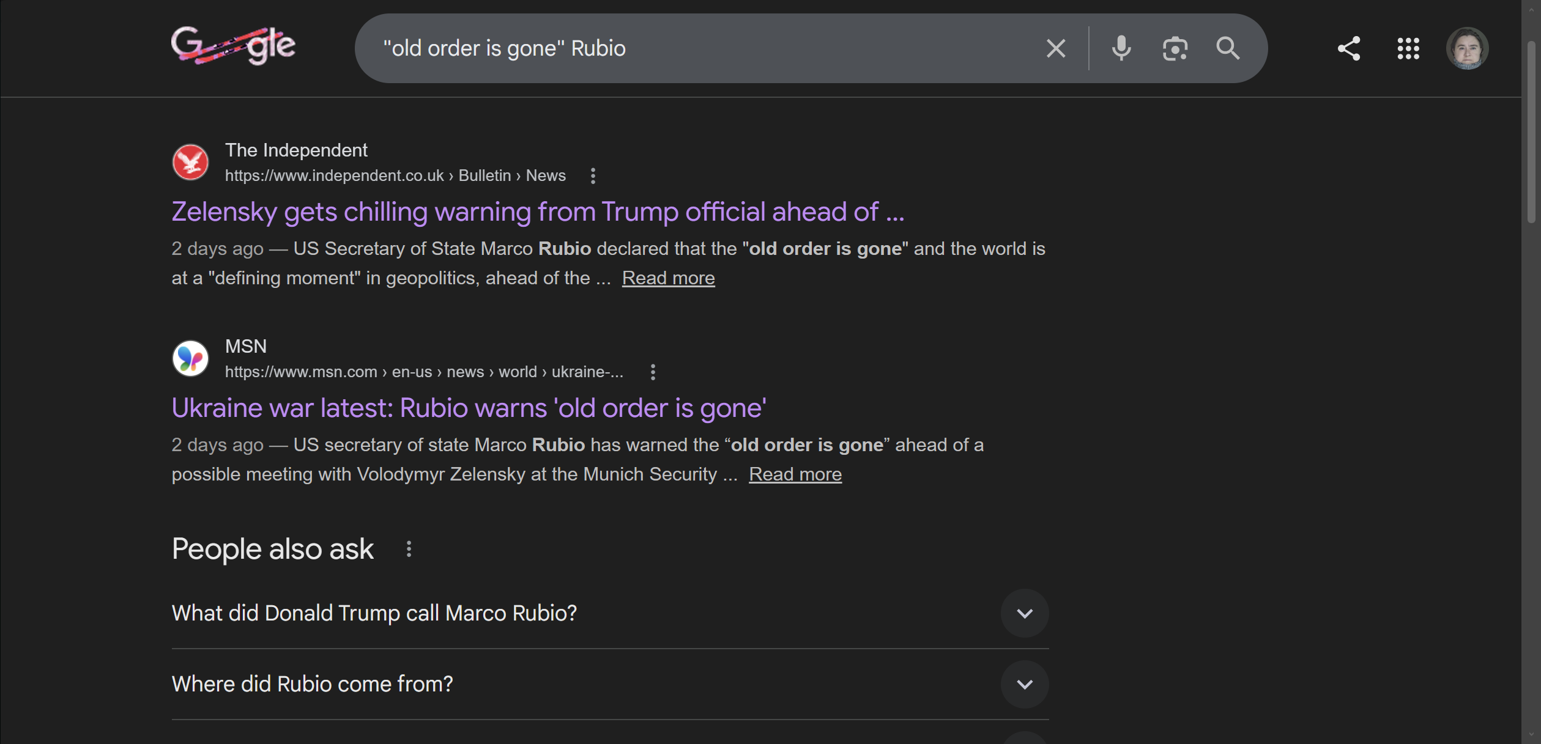Clear the search query with X
The image size is (1541, 744).
pos(1055,48)
